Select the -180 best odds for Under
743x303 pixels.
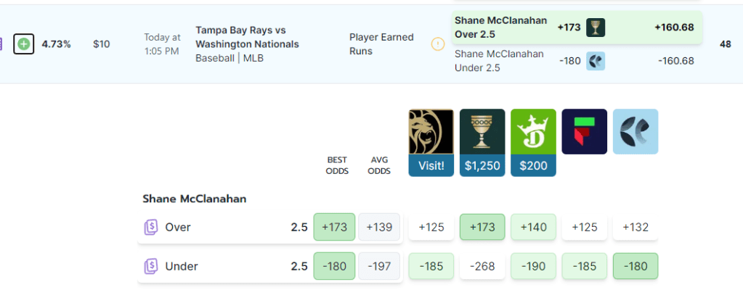tap(334, 266)
